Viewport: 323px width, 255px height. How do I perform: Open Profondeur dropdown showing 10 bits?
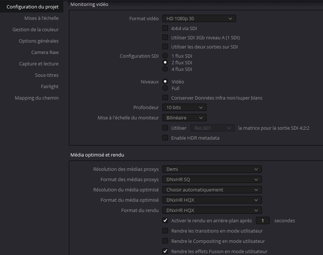[x=185, y=107]
